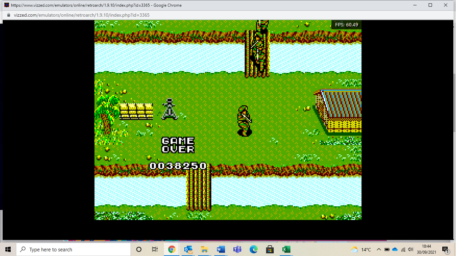Maximize the Chrome window
Viewport: 456px width, 256px height.
tap(430, 5)
